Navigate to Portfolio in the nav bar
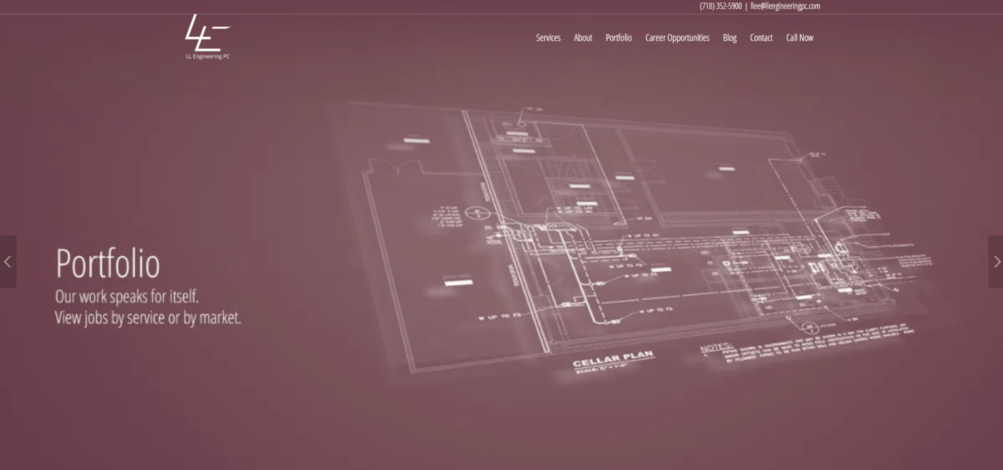The height and width of the screenshot is (470, 1003). (x=618, y=38)
